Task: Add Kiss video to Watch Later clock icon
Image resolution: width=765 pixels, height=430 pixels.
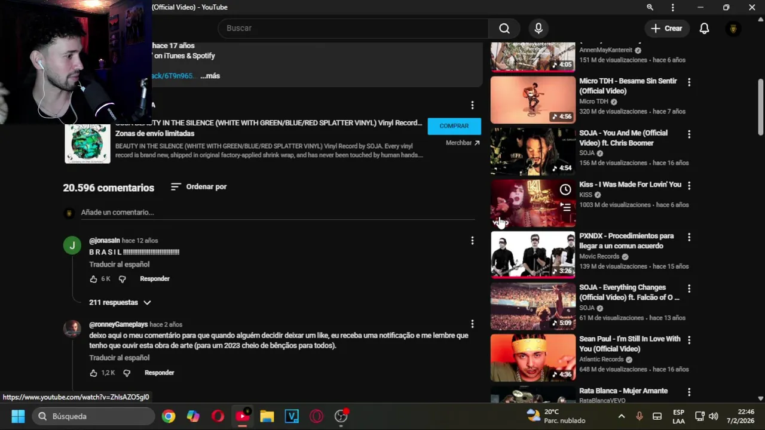Action: pyautogui.click(x=565, y=190)
